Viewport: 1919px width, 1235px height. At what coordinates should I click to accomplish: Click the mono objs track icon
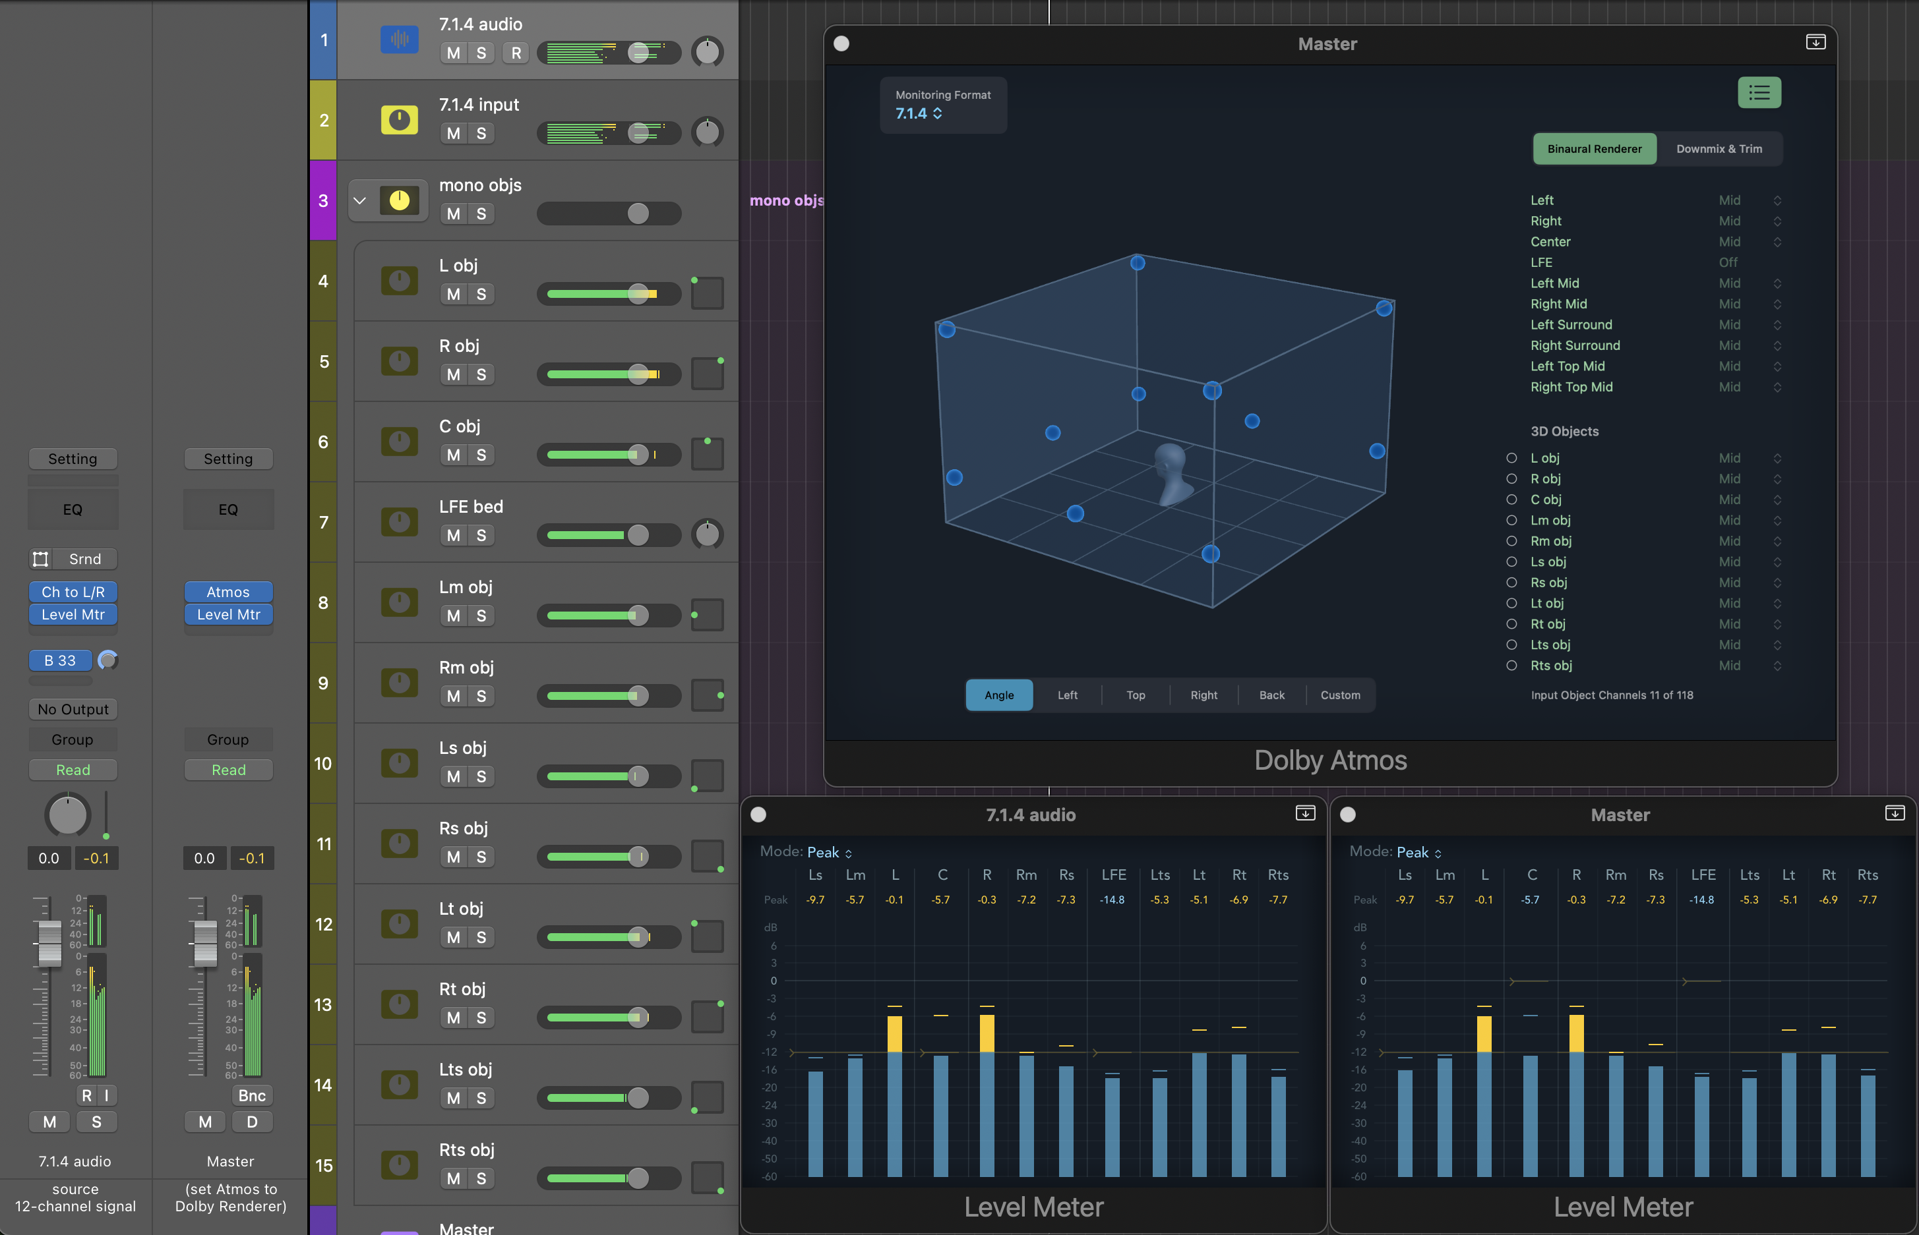click(x=400, y=200)
